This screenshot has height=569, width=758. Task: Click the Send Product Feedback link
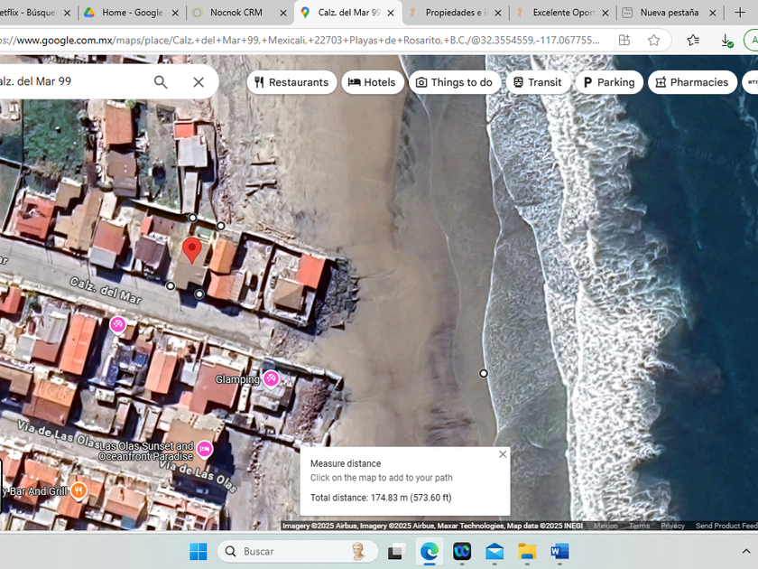[726, 526]
